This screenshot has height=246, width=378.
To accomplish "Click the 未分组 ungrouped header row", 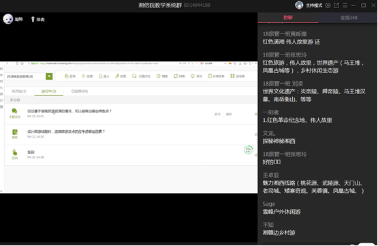I will point(131,99).
